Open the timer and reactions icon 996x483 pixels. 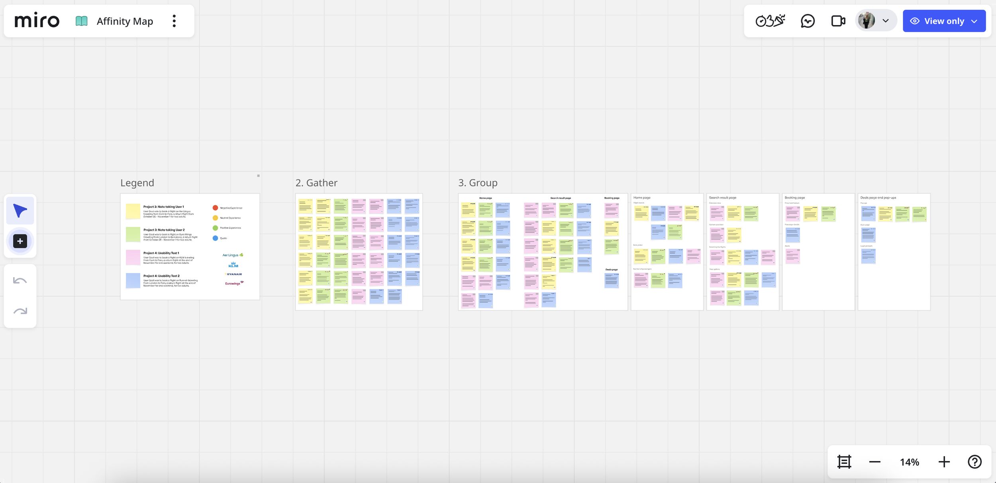click(770, 21)
